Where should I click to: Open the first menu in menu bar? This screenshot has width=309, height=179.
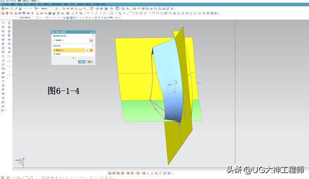click(x=6, y=4)
